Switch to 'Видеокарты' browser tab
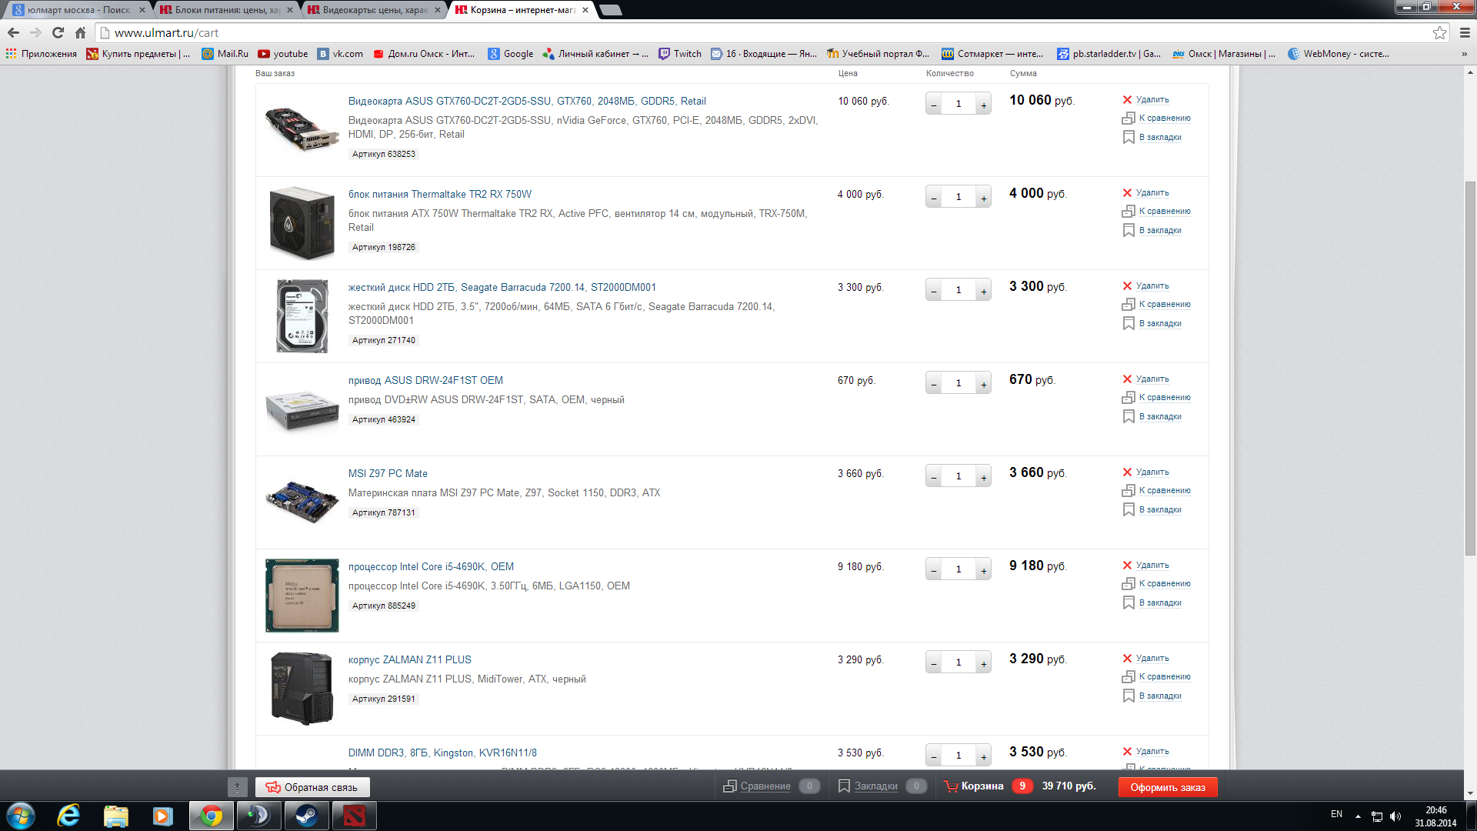The height and width of the screenshot is (831, 1477). click(x=374, y=10)
